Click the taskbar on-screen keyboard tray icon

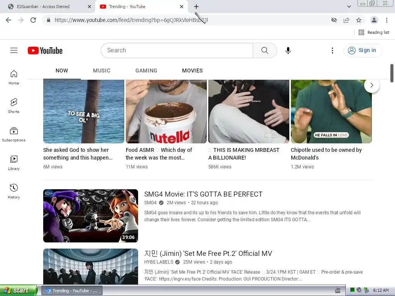coord(338,291)
